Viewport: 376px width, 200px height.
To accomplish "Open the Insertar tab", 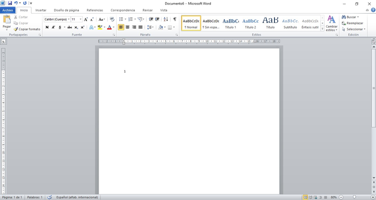I will [41, 10].
